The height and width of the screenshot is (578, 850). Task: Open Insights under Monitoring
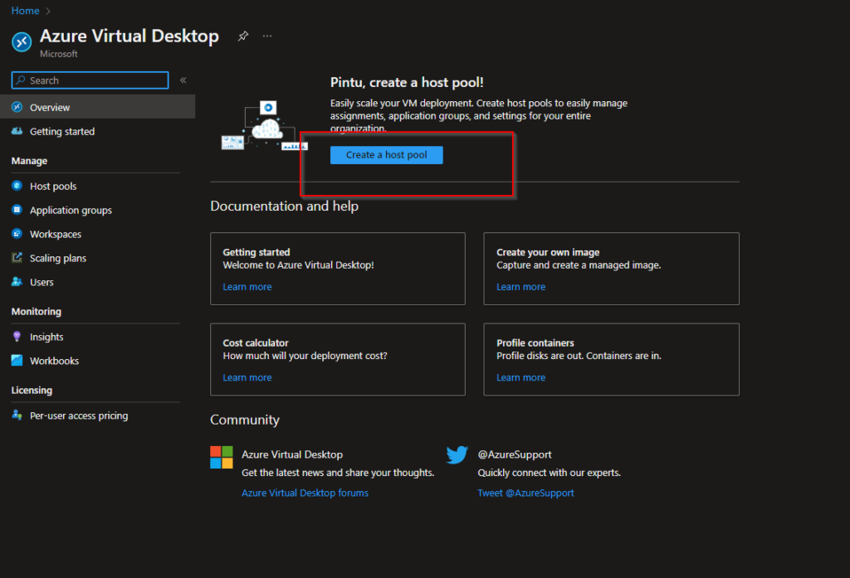point(46,337)
